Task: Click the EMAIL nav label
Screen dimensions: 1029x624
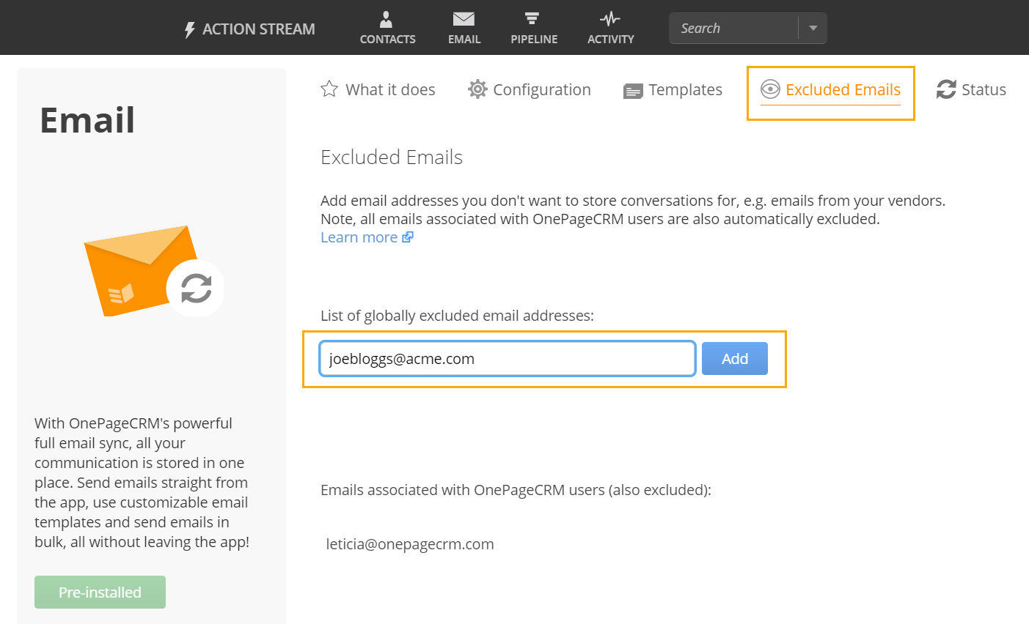Action: [464, 40]
